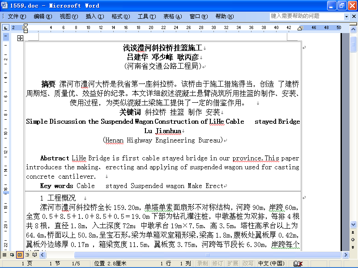Viewport: 358px width, 268px height.
Task: Open the 格式(O) menu
Action: 121,17
